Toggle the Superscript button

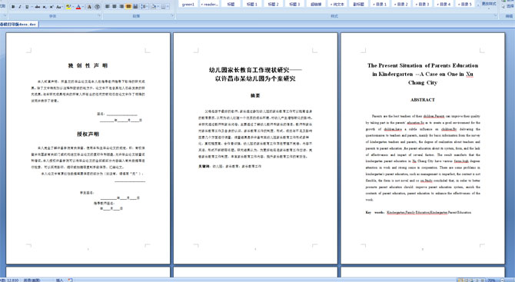pyautogui.click(x=51, y=7)
